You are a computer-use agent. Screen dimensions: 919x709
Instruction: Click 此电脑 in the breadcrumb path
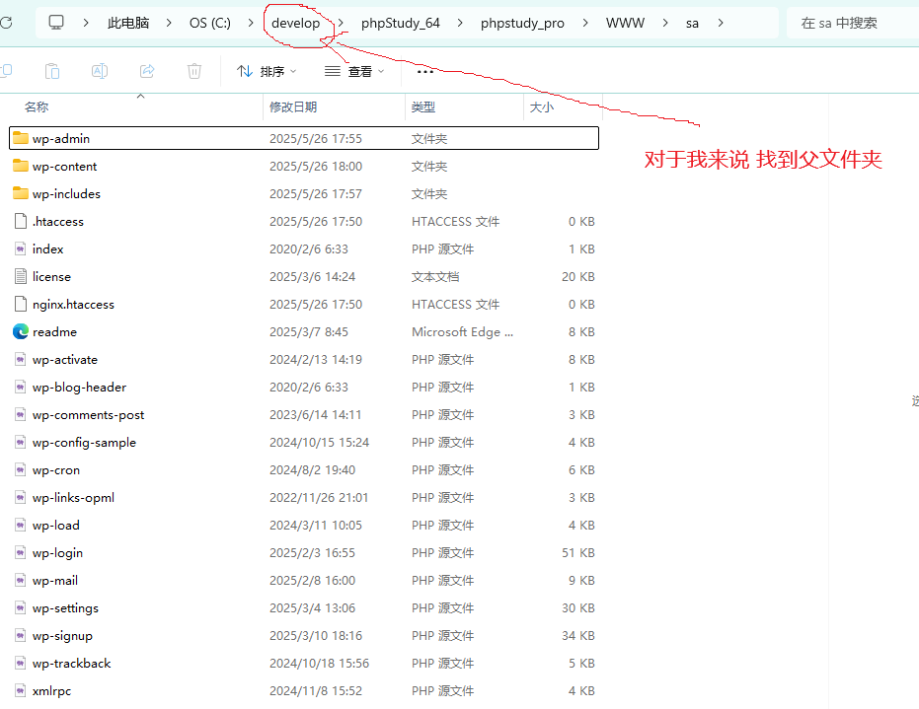[x=128, y=23]
